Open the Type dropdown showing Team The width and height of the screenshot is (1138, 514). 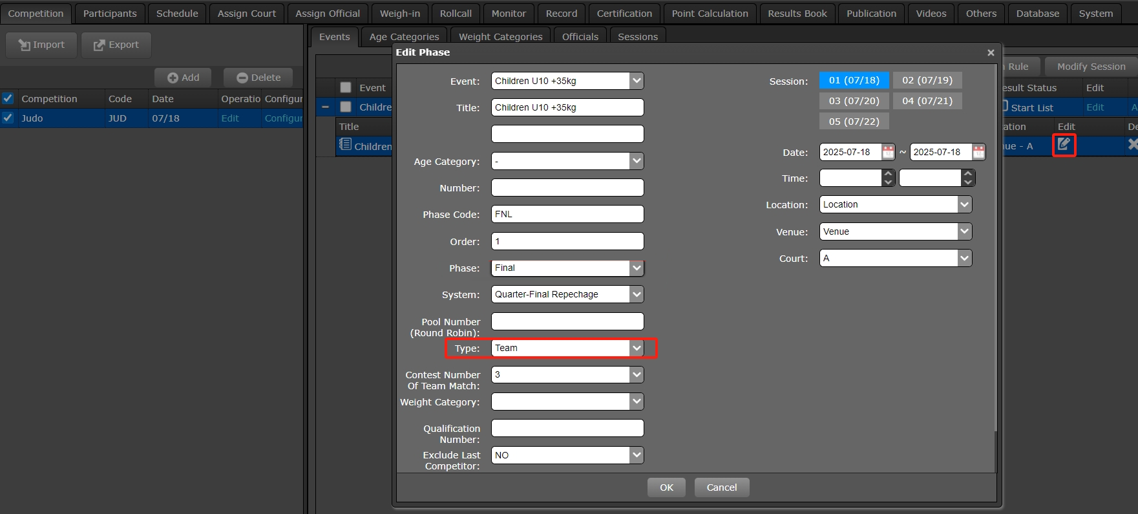pyautogui.click(x=637, y=348)
